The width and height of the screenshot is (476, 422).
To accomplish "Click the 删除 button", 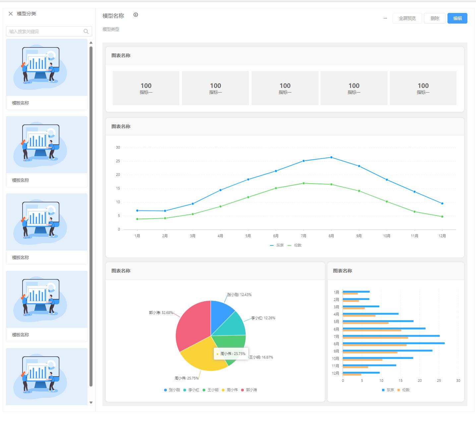I will (x=435, y=18).
